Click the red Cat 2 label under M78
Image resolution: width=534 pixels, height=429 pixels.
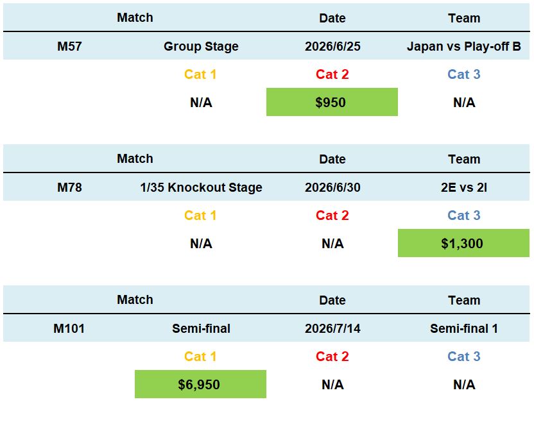332,215
